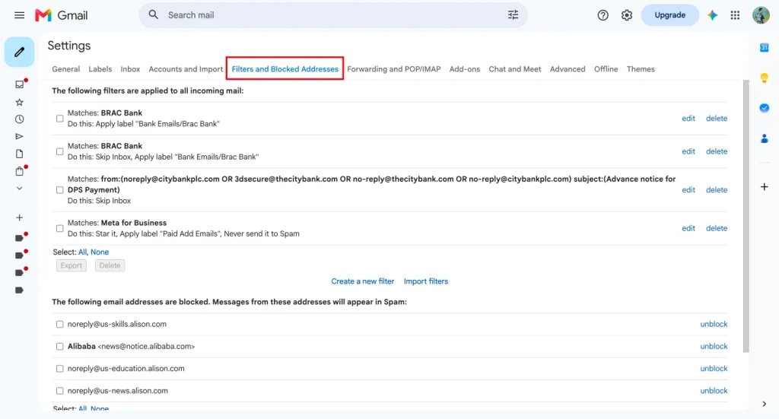Click the Search mail input field
This screenshot has width=779, height=419.
point(333,15)
